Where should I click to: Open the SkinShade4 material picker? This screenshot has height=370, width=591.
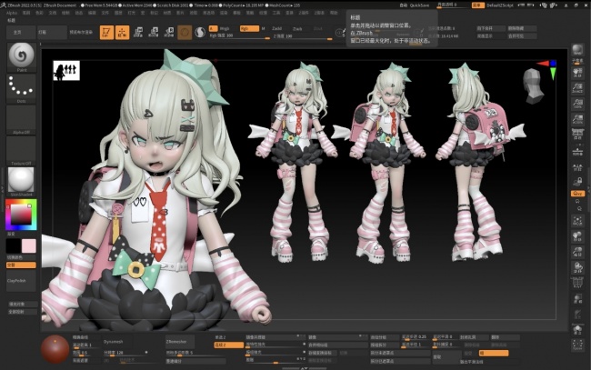(22, 182)
